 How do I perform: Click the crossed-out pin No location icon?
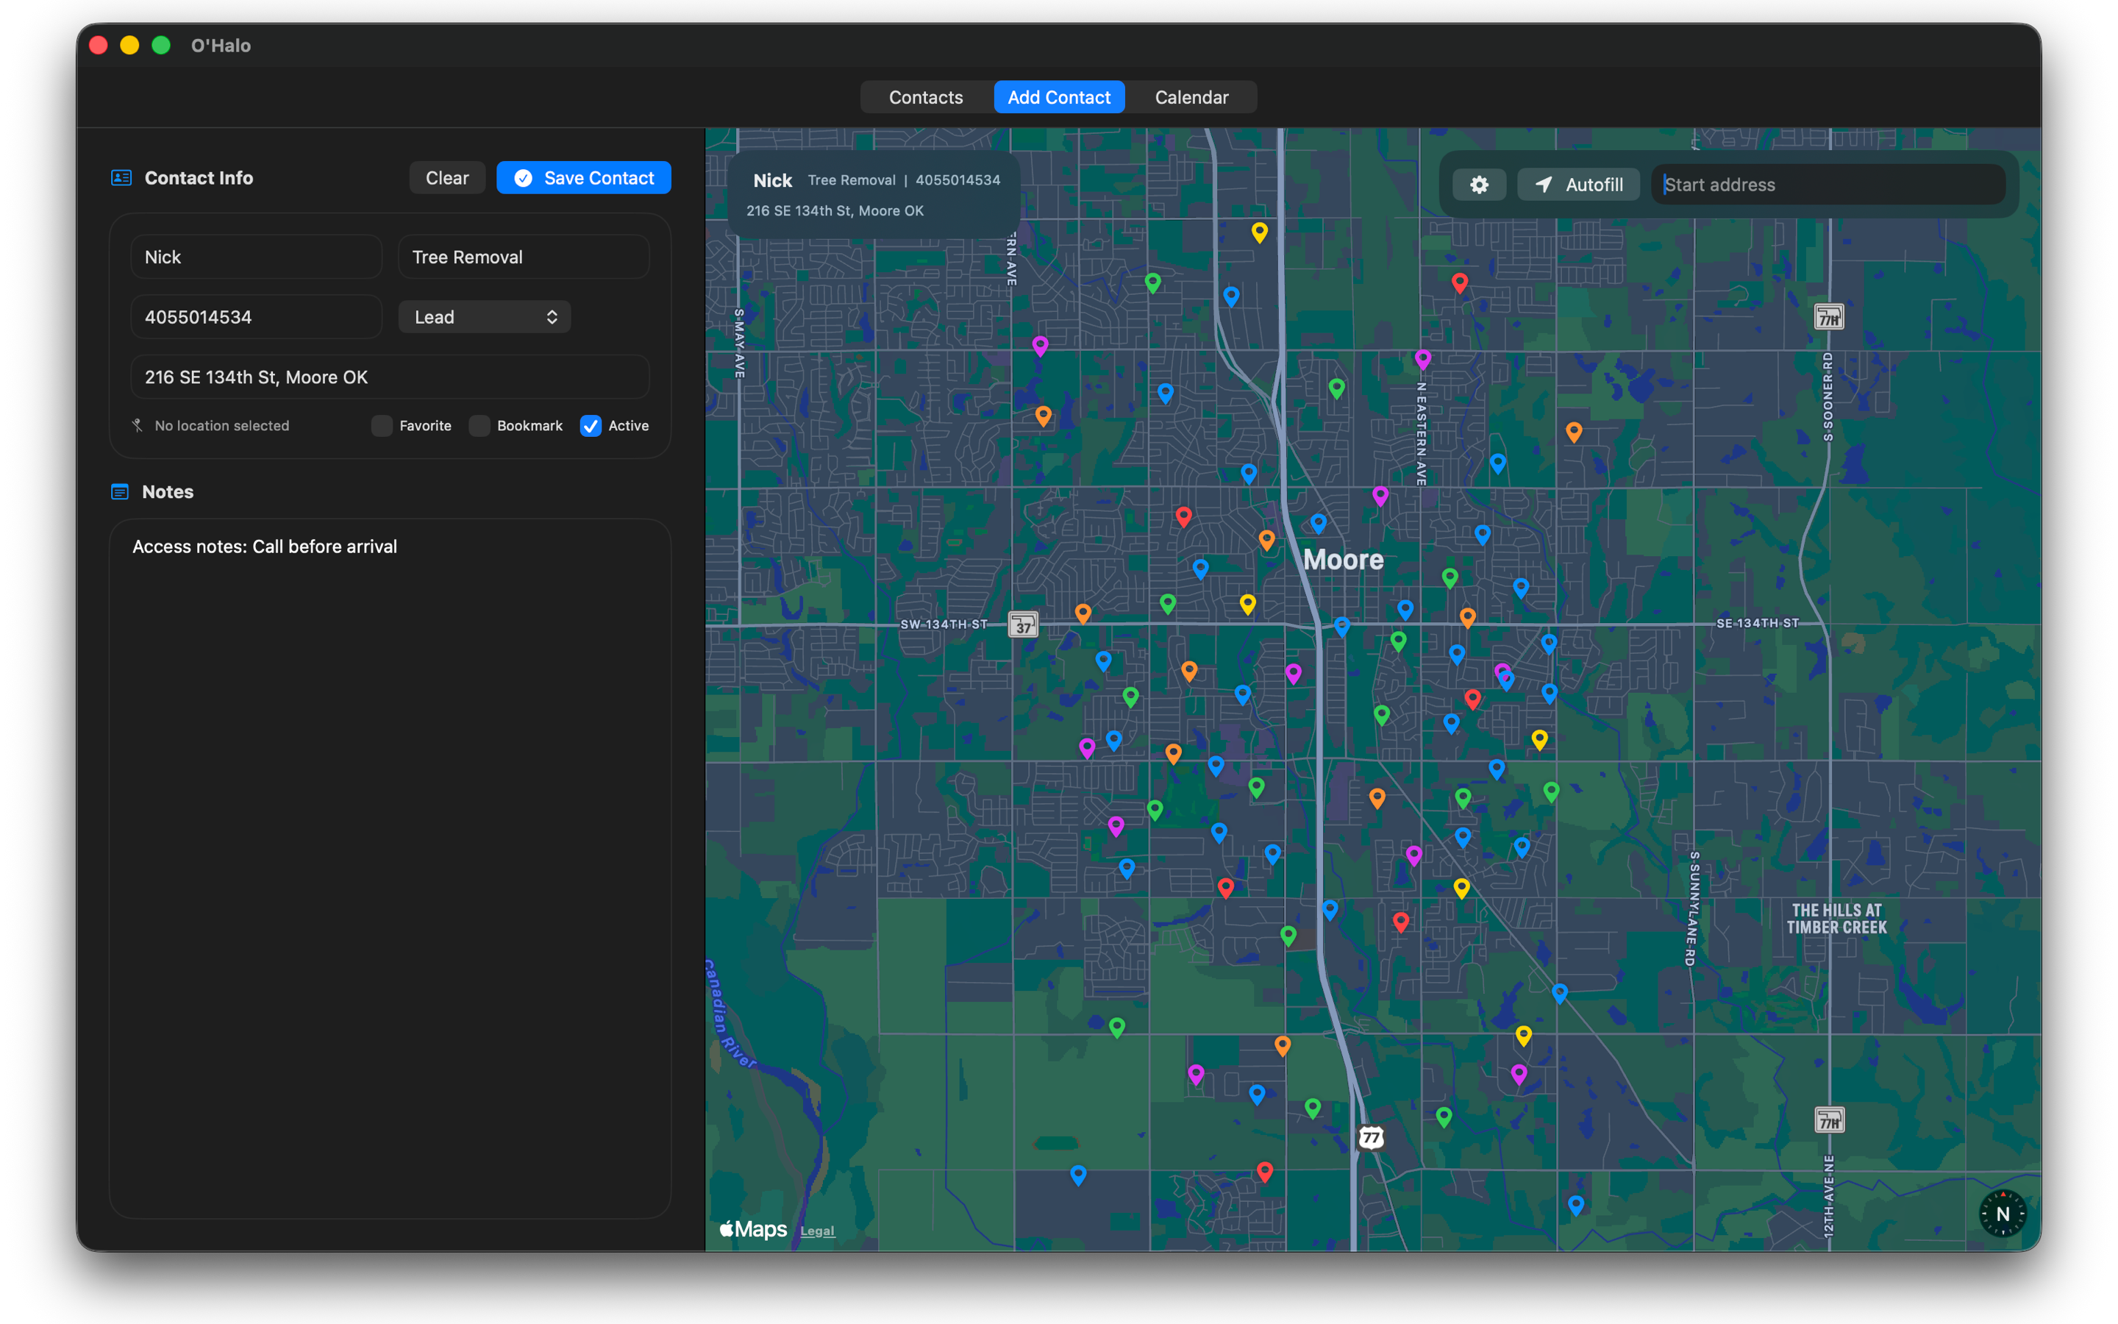click(138, 426)
